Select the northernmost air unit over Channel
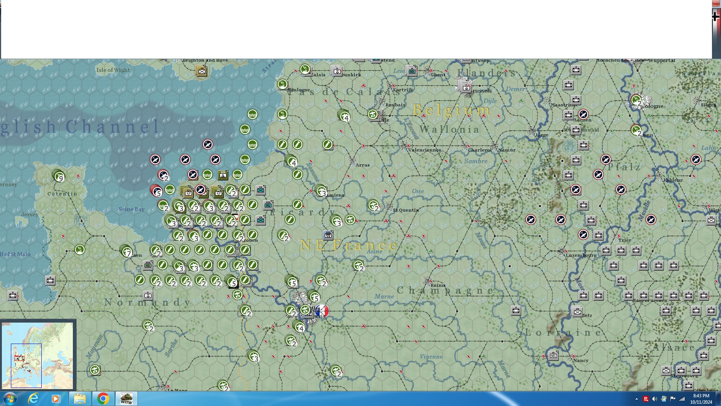This screenshot has height=406, width=721. (x=208, y=144)
